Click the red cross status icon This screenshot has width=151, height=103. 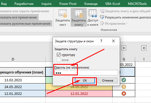point(124,94)
